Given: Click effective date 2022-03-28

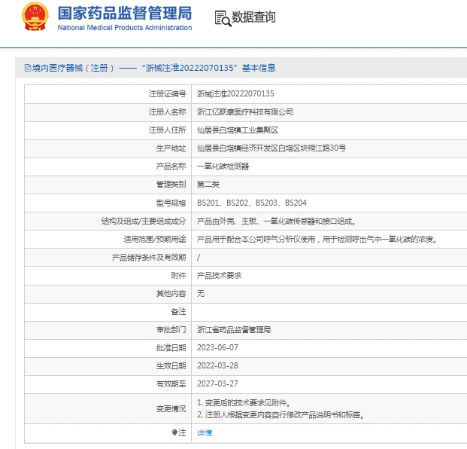Looking at the screenshot, I should coord(217,365).
